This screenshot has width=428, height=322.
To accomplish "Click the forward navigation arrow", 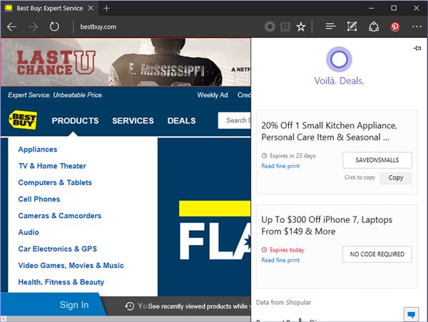I will click(34, 27).
